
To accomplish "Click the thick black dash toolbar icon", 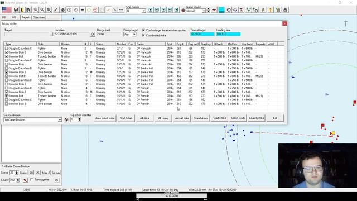I will tap(83, 10).
